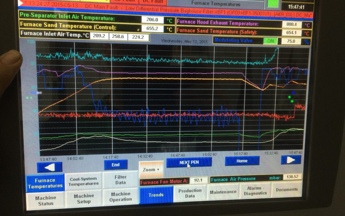Go to Machine Status screen
The image size is (345, 216).
tap(46, 201)
